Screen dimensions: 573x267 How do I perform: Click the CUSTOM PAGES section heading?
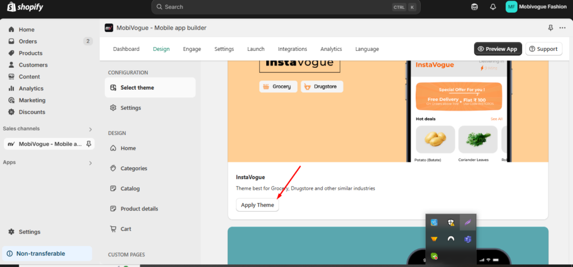pos(126,255)
